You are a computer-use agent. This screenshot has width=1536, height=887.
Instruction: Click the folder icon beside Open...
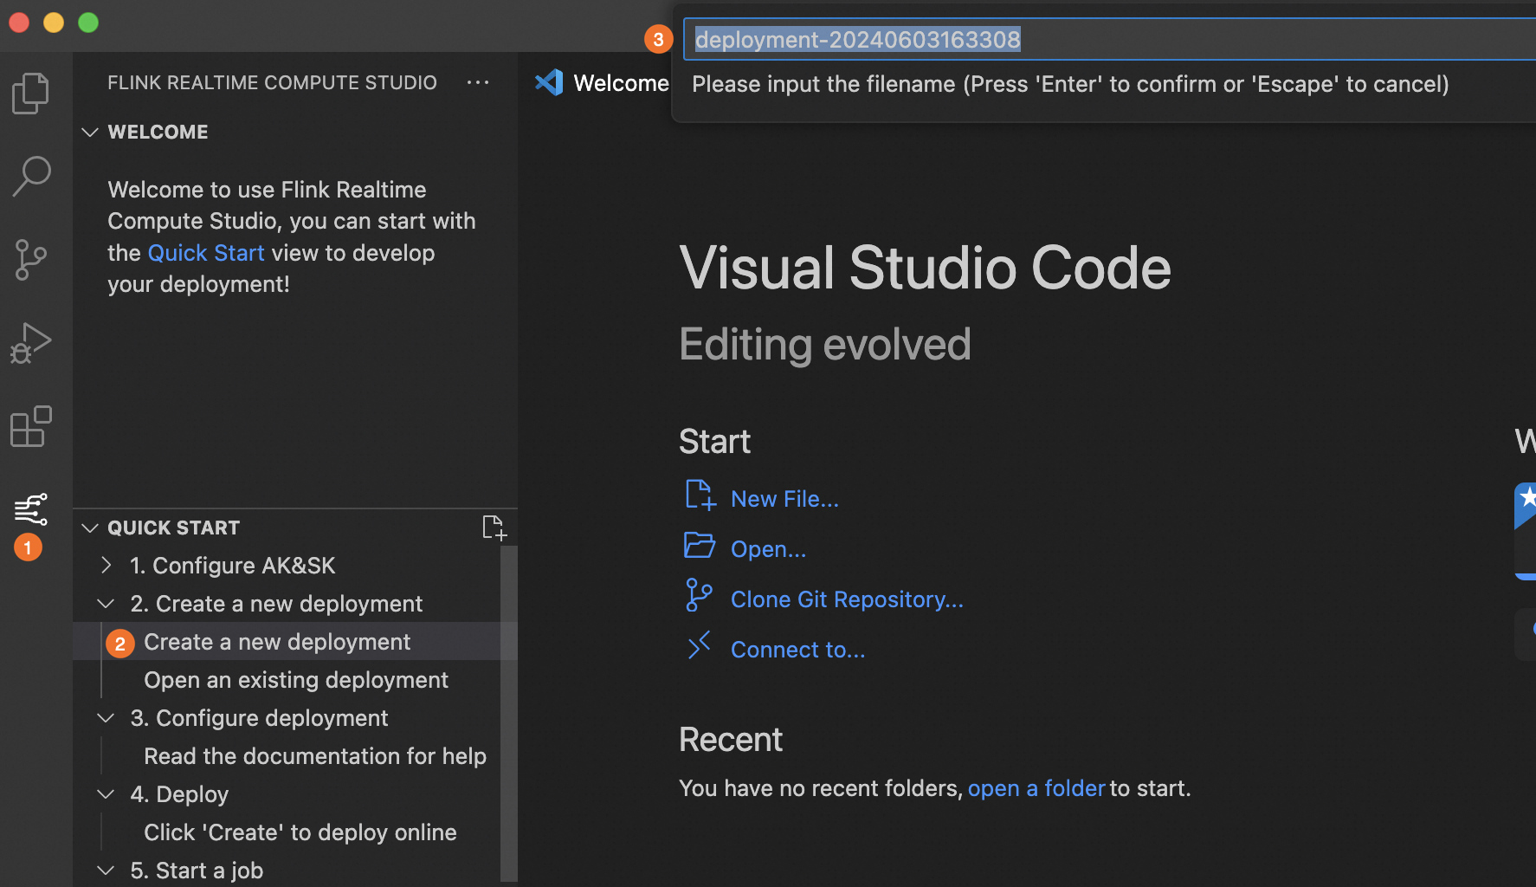700,546
